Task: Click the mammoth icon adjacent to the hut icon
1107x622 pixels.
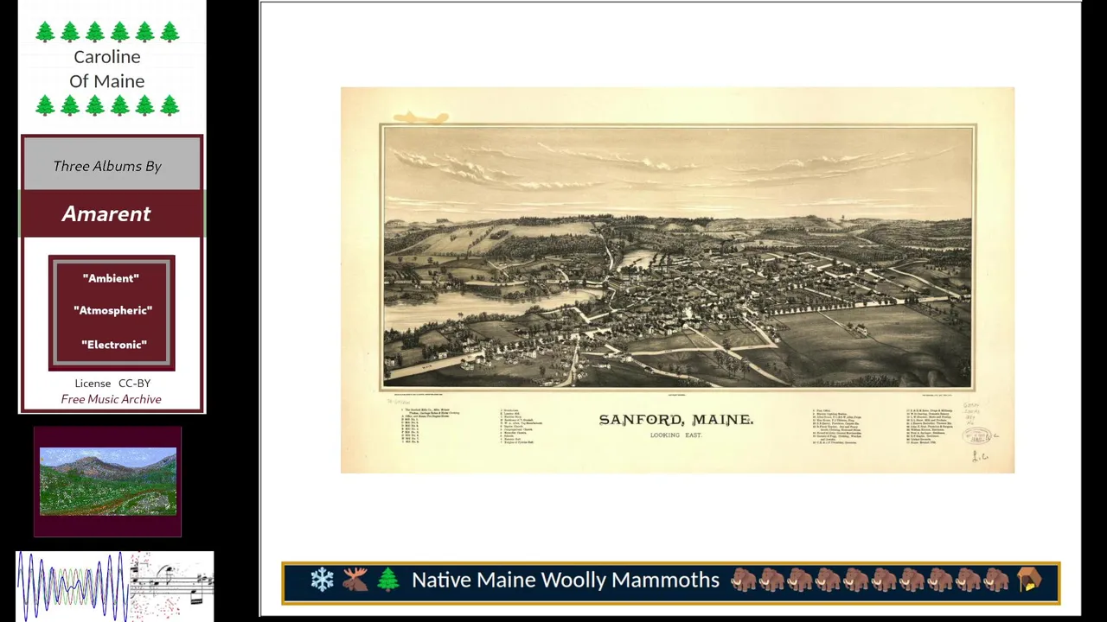Action: point(996,580)
